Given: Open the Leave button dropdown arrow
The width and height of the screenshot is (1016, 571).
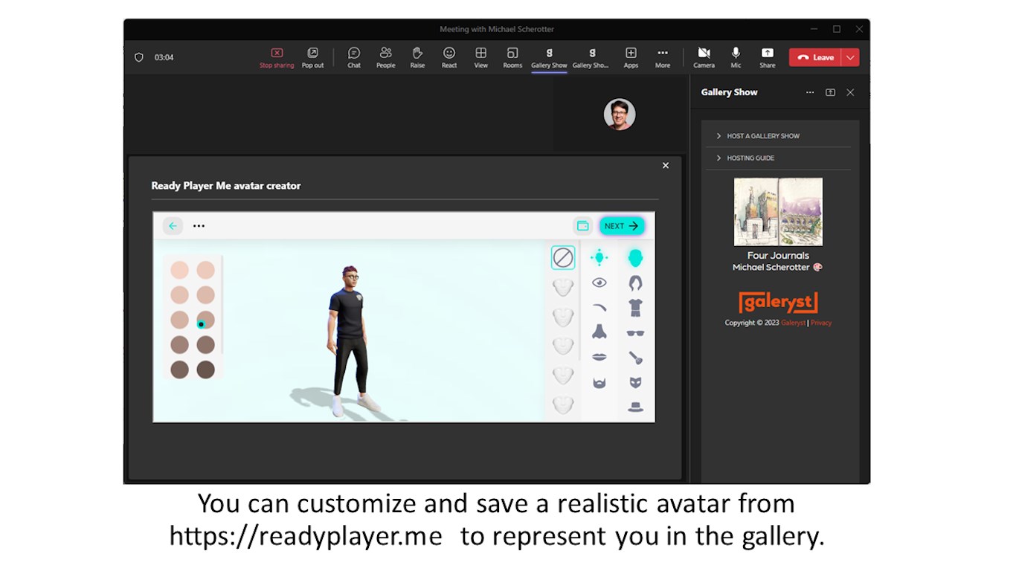Looking at the screenshot, I should (x=850, y=57).
